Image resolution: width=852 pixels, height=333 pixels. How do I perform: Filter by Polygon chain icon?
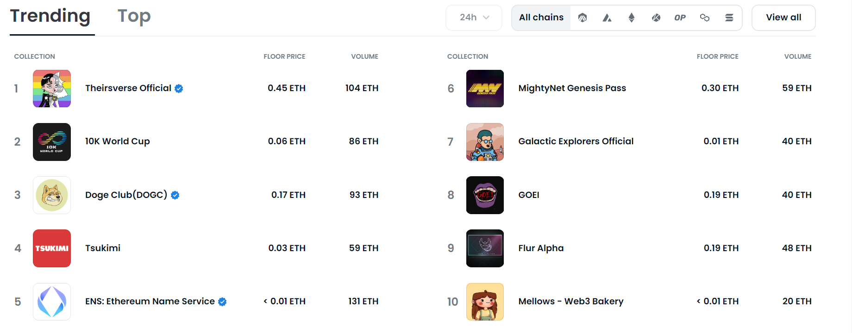click(705, 18)
